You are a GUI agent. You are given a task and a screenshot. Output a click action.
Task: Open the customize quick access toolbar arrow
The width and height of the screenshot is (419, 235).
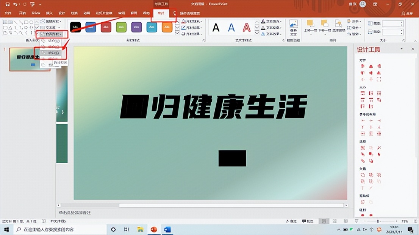(x=40, y=5)
